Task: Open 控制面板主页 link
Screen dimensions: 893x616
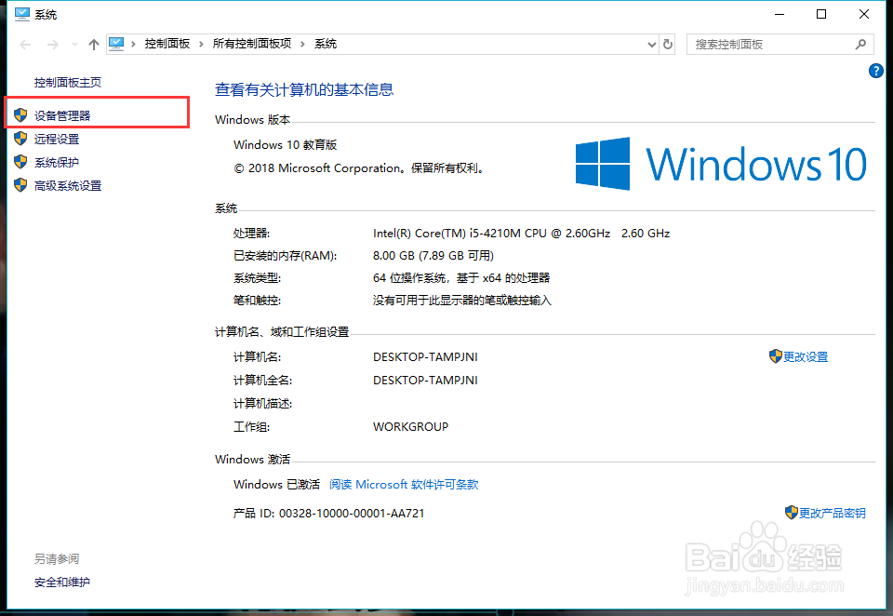Action: coord(68,83)
